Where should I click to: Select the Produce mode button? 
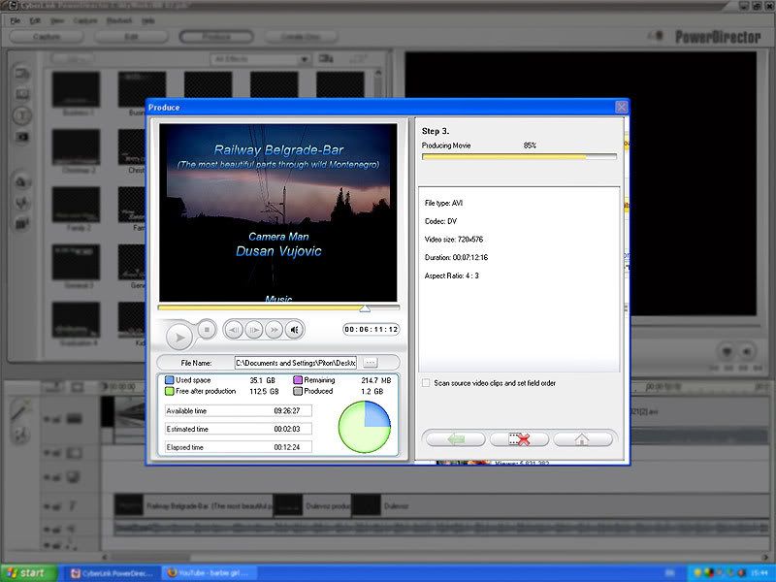tap(216, 37)
